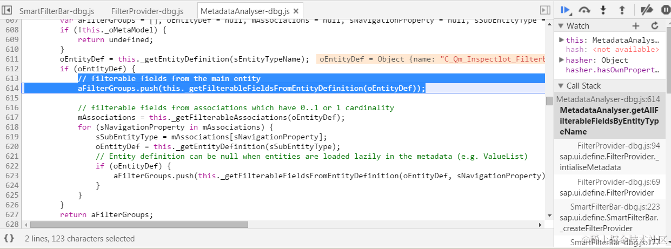Toggle breakpoint on line 614
The height and width of the screenshot is (249, 671).
pyautogui.click(x=12, y=88)
